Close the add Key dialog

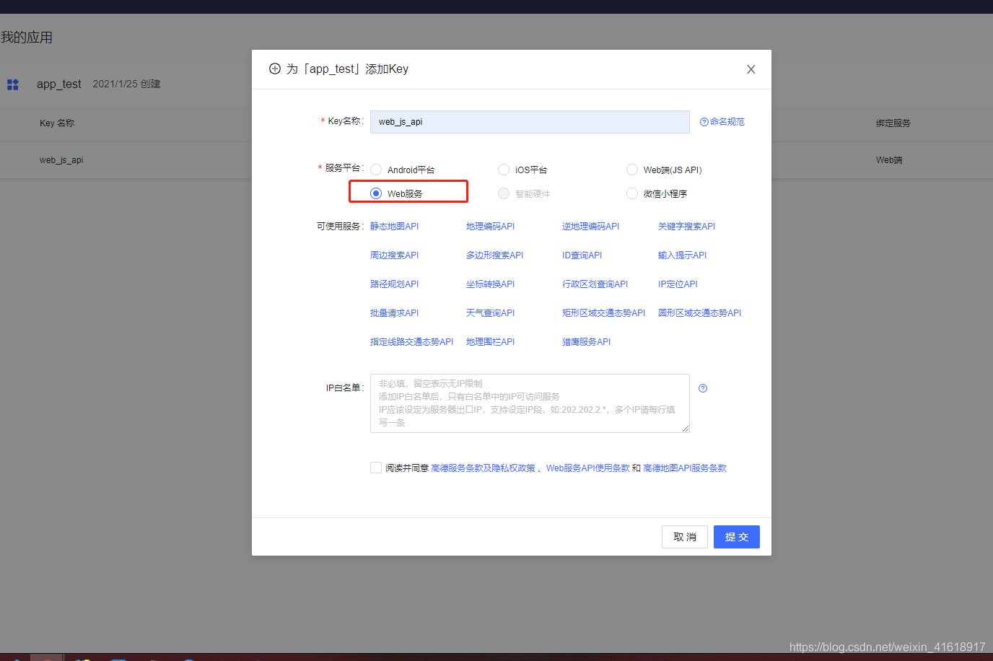coord(751,69)
